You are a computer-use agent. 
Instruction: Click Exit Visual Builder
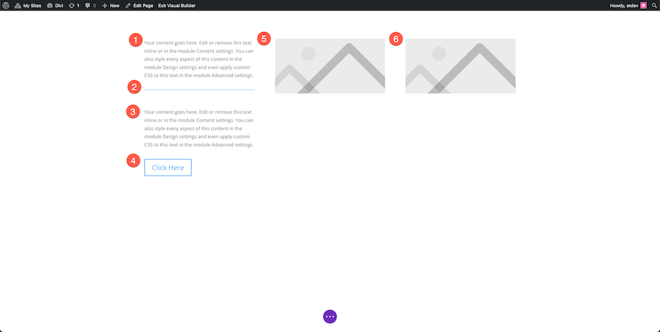coord(177,5)
